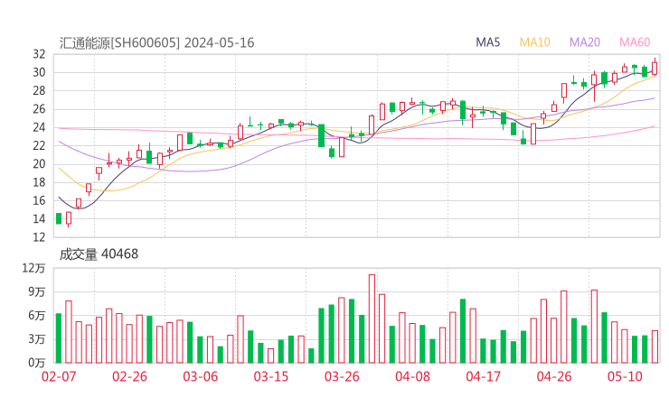Click the MA5 legend label
The height and width of the screenshot is (397, 669).
click(487, 42)
